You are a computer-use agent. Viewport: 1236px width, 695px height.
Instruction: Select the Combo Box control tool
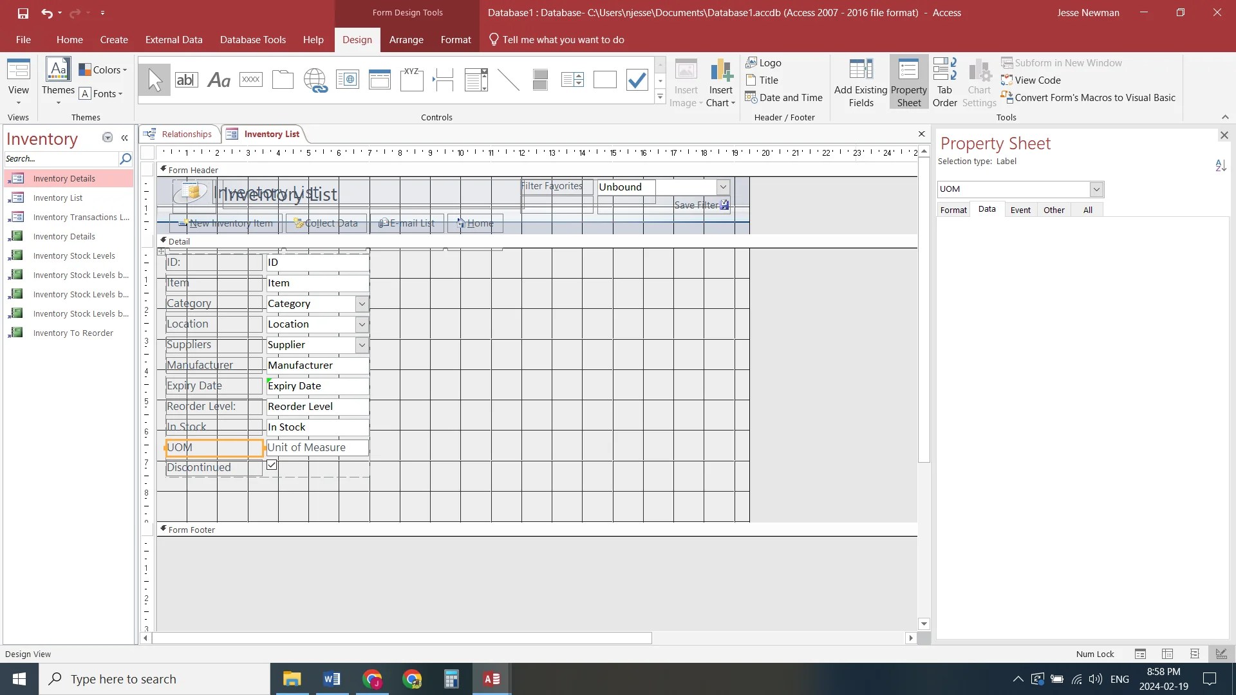[476, 80]
